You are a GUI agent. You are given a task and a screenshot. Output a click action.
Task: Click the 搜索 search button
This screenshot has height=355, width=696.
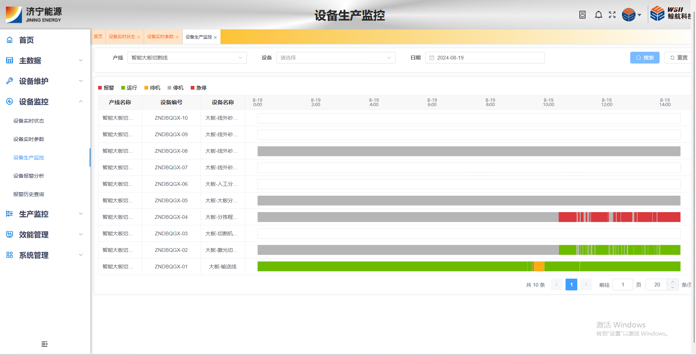pos(645,58)
